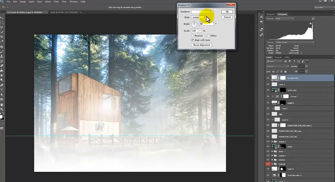Open the Style dropdown showing Linear

click(x=199, y=17)
